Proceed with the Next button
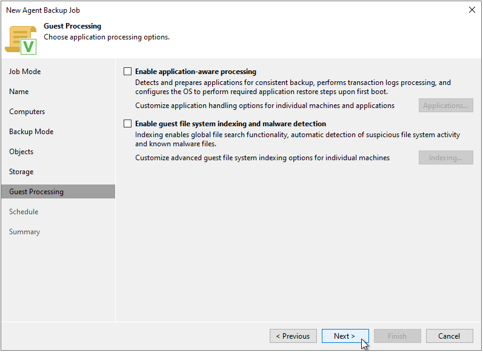483x352 pixels. click(x=345, y=336)
